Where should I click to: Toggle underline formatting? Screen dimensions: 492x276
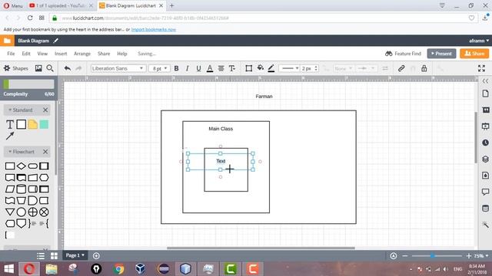click(x=198, y=68)
